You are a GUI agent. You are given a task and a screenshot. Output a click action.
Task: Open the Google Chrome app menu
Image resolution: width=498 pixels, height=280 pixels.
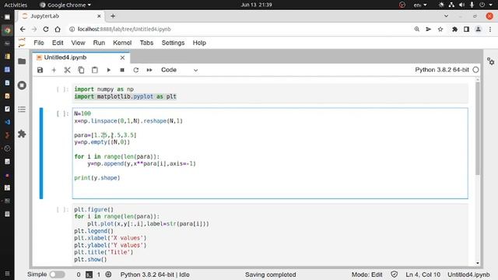(x=65, y=5)
